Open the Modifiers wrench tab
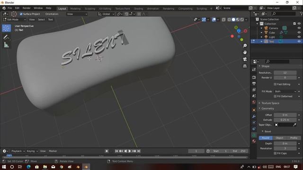This screenshot has width=303, height=170. [254, 116]
